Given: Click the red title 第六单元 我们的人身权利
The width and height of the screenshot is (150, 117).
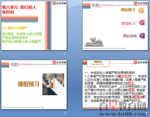Looking at the screenshot, I should click(19, 10).
